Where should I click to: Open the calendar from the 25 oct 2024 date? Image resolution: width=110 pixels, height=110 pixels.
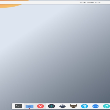click(86, 2)
